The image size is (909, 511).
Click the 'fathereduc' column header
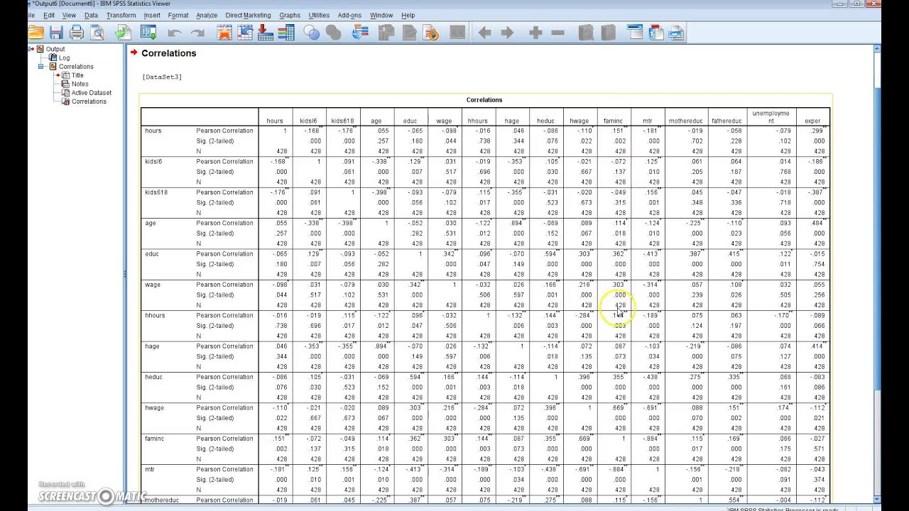(x=726, y=121)
